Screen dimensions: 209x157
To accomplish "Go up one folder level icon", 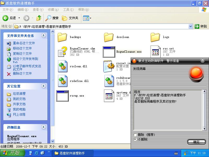I will pyautogui.click(x=39, y=18).
